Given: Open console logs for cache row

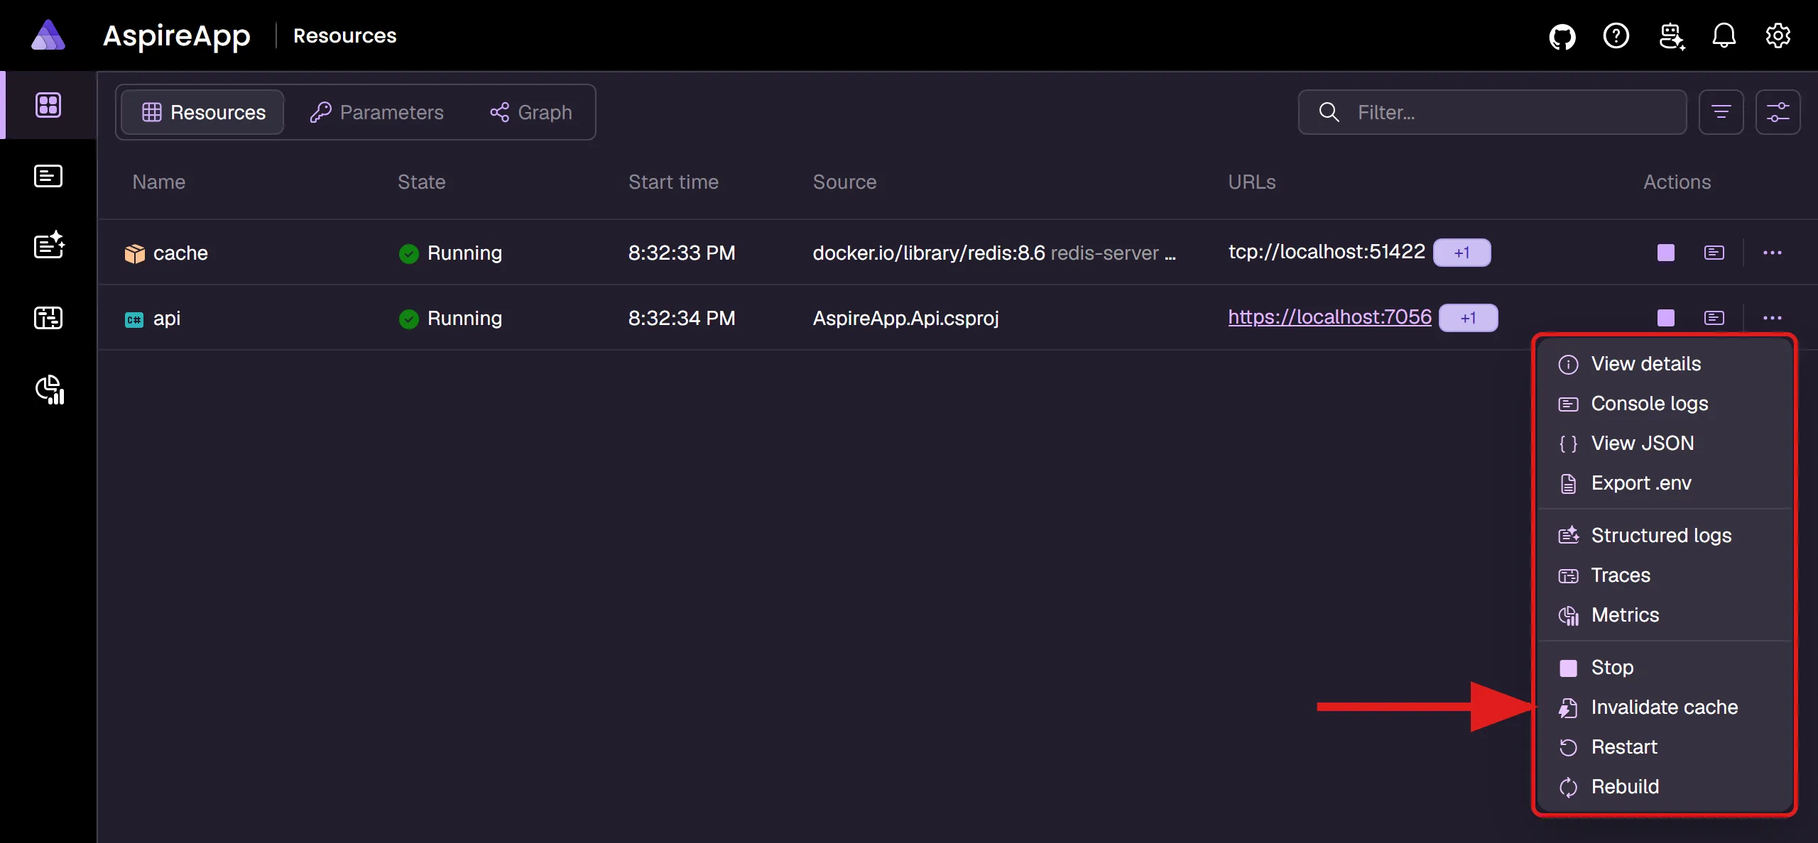Looking at the screenshot, I should pyautogui.click(x=1714, y=253).
